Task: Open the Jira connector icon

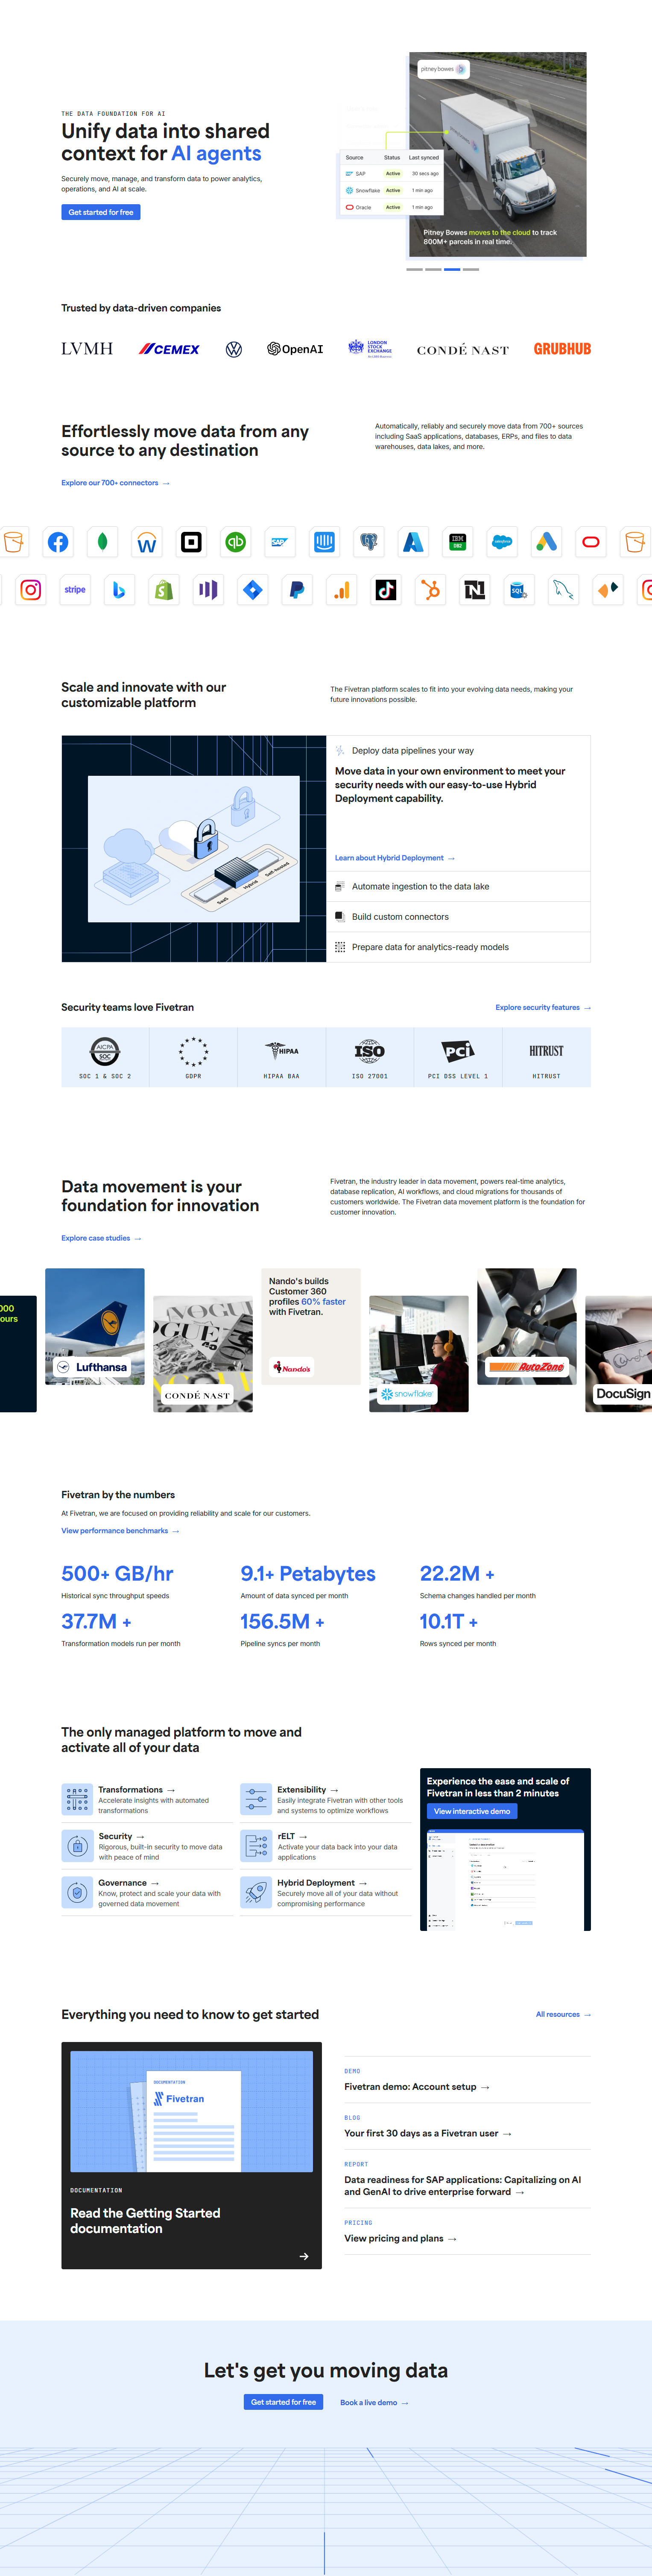Action: coord(253,590)
